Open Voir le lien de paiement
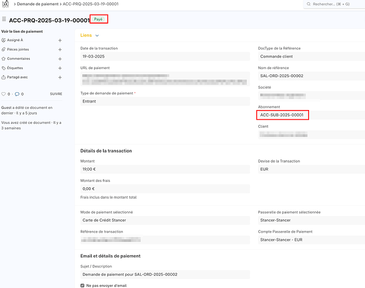 [x=23, y=31]
